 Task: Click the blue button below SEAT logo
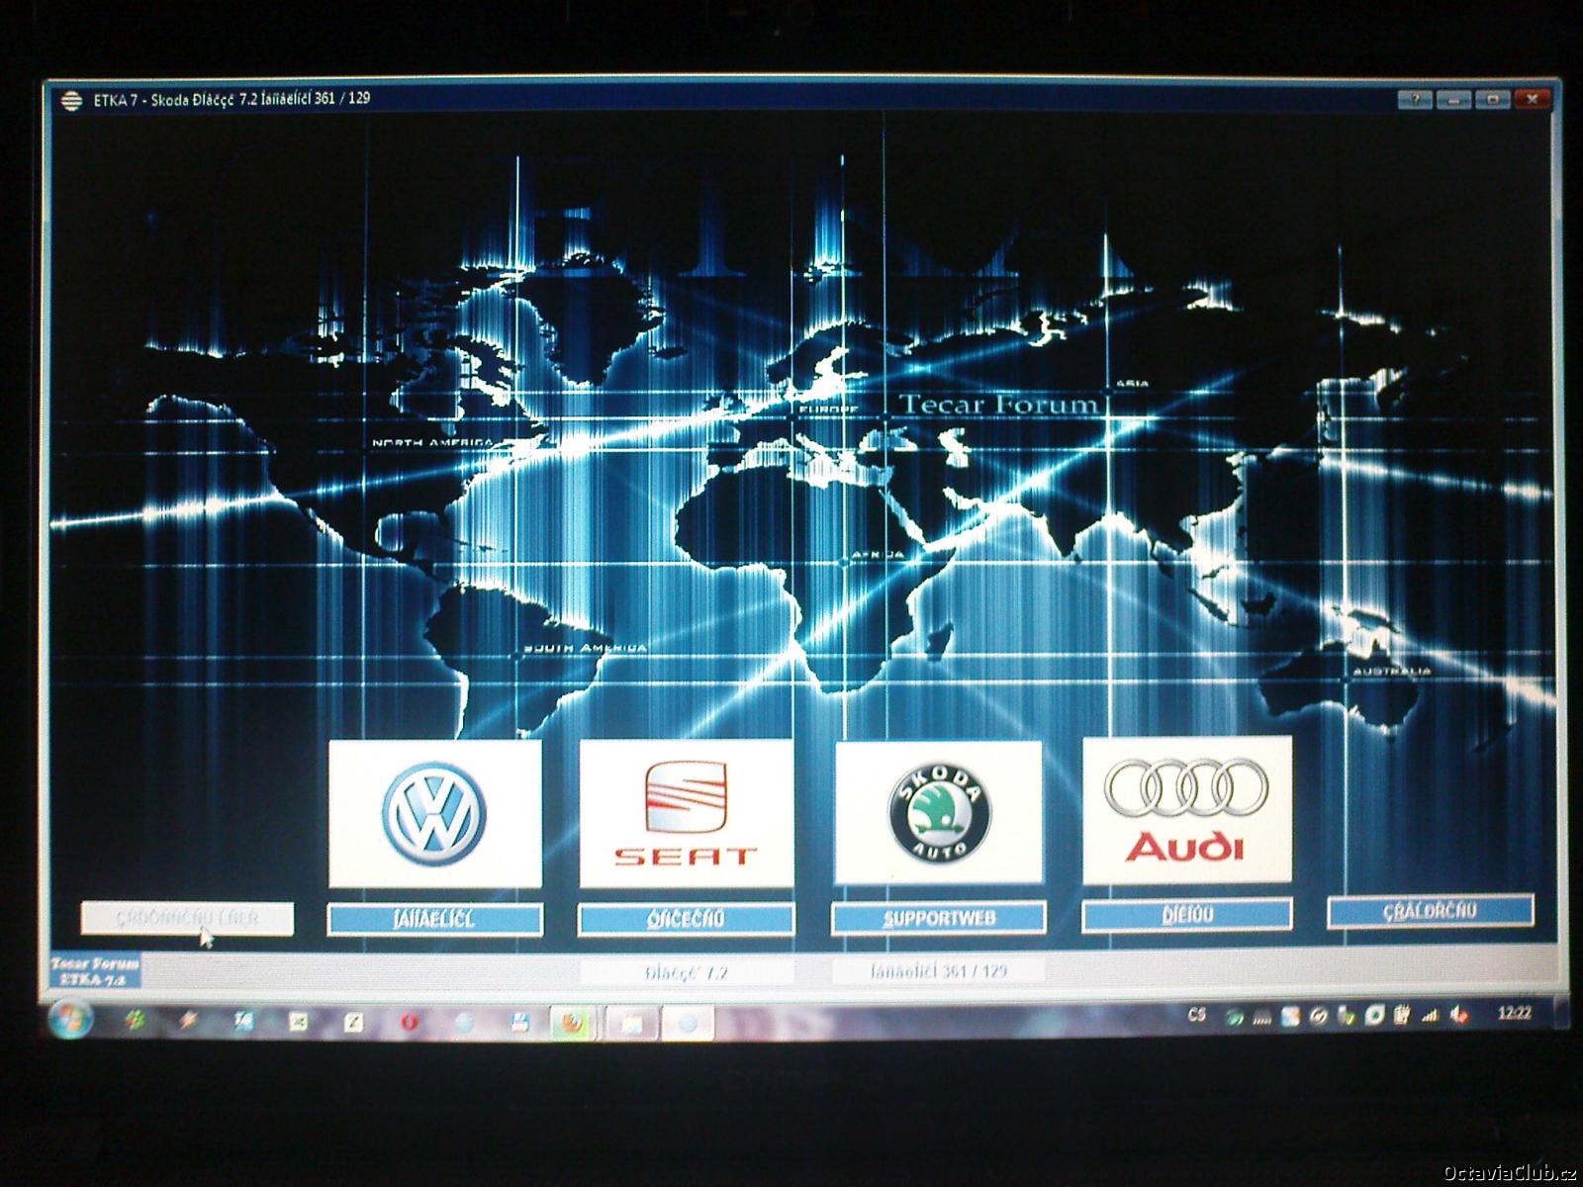[686, 920]
